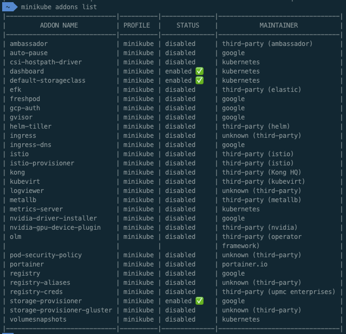This screenshot has height=334, width=346.
Task: Pick the 'registry' addon name
Action: coord(25,273)
